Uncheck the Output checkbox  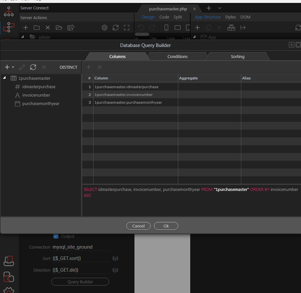56,236
